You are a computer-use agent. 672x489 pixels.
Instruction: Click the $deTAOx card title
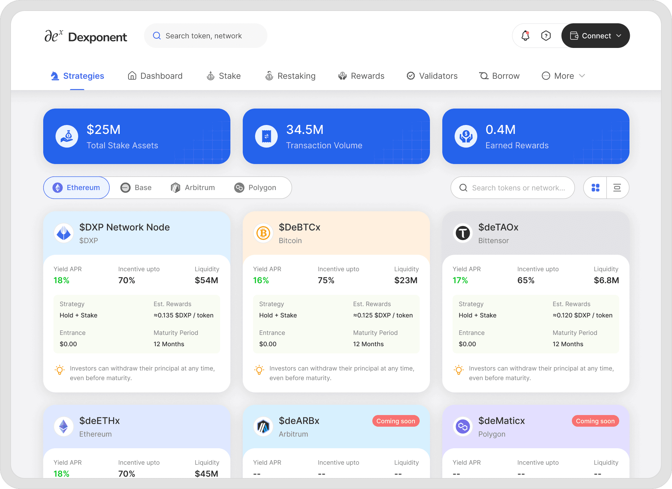coord(498,227)
